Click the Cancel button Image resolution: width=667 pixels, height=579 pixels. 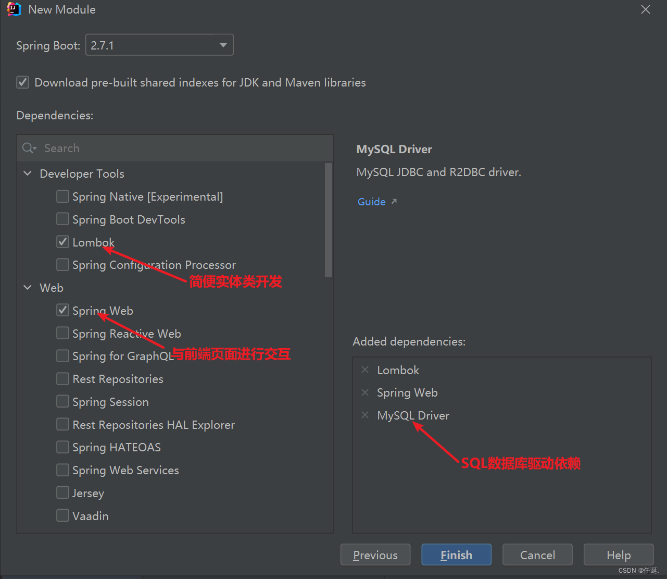pyautogui.click(x=537, y=555)
